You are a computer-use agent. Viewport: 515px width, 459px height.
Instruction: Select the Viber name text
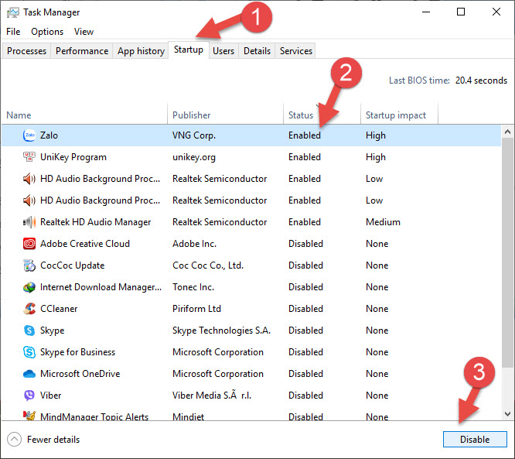[50, 396]
